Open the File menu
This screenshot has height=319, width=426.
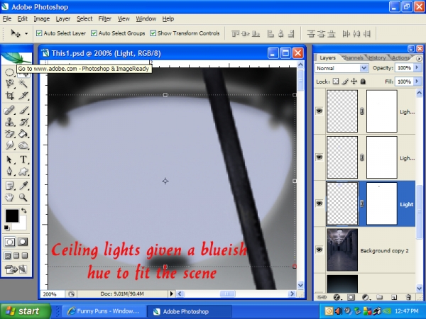7,18
